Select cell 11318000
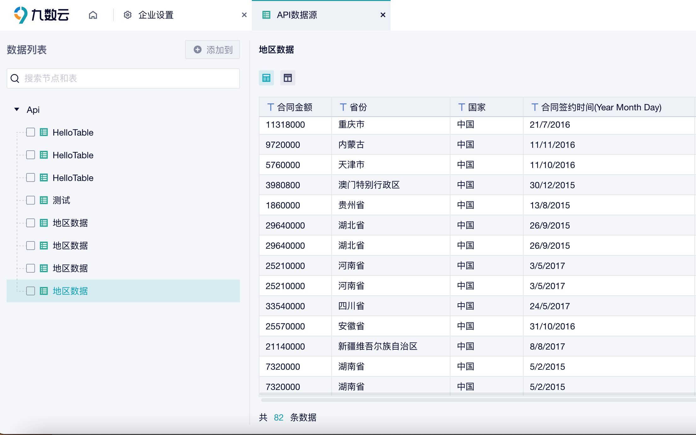 coord(295,125)
